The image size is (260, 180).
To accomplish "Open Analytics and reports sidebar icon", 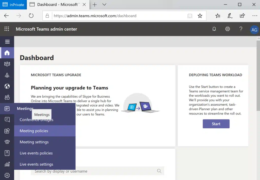I will 7,164.
